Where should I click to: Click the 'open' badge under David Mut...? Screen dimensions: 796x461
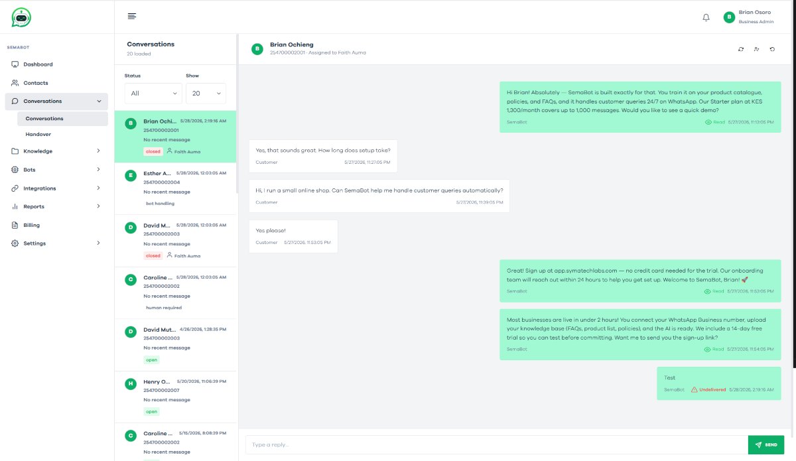coord(152,360)
